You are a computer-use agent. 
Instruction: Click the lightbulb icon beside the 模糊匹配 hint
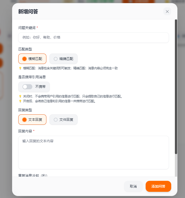pos(20,68)
